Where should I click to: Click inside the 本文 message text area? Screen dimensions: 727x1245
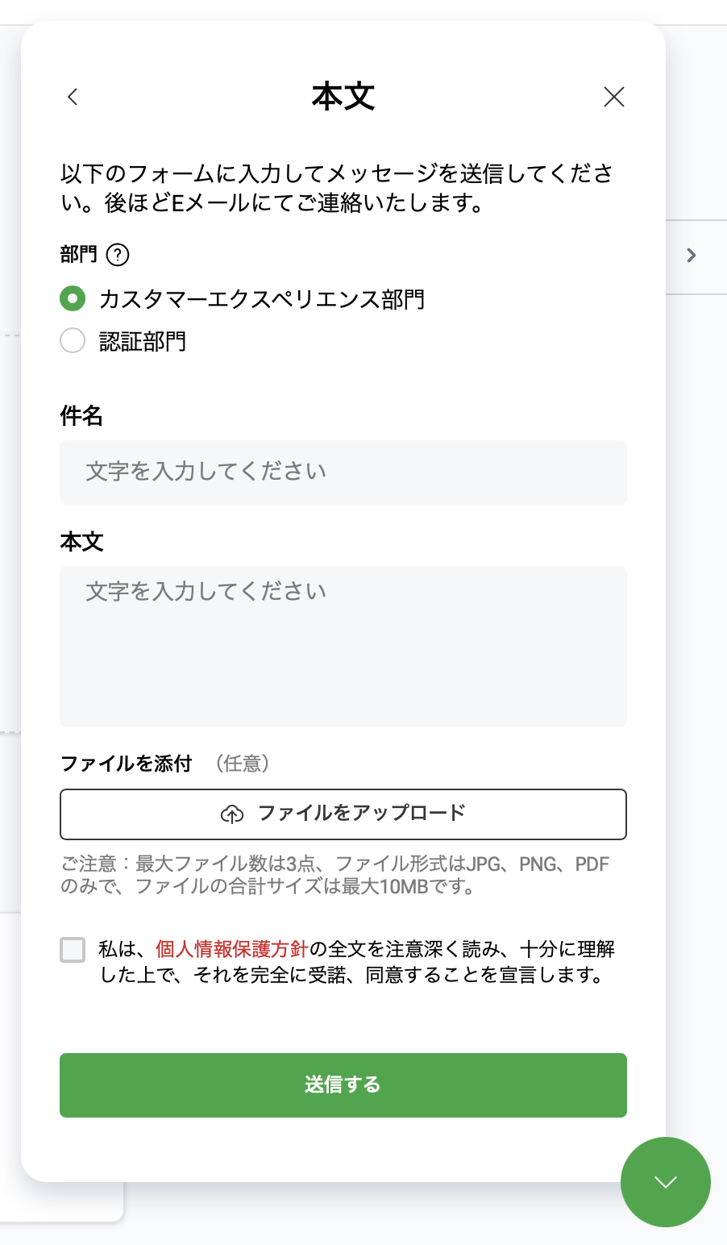click(343, 647)
